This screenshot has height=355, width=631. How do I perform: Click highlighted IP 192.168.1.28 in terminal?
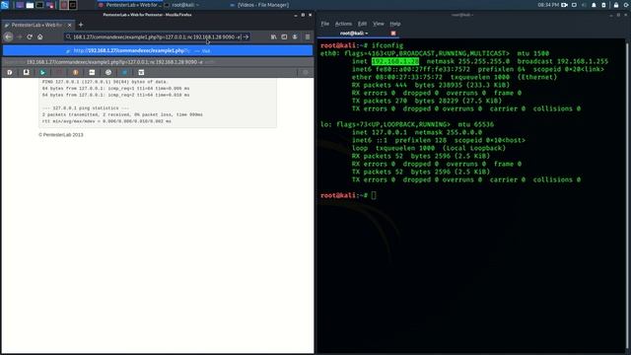[x=395, y=61]
